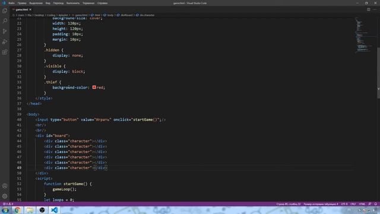380x214 pixels.
Task: Open the editor More Actions ellipsis
Action: click(375, 10)
